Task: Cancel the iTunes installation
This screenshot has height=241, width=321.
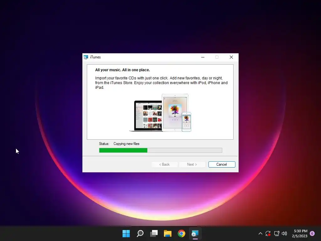Action: pos(222,164)
